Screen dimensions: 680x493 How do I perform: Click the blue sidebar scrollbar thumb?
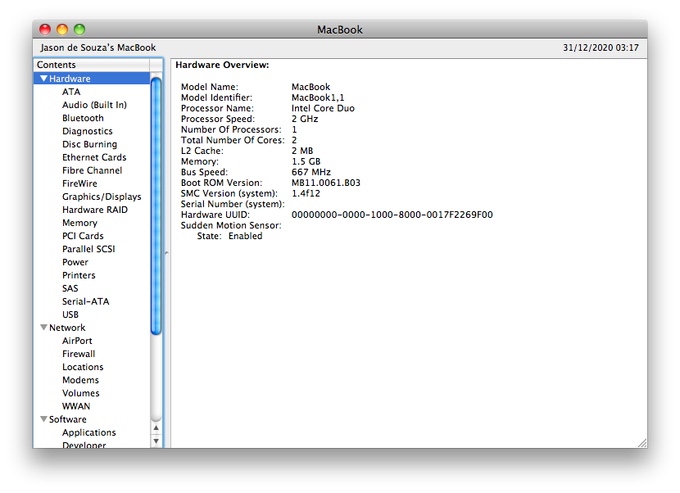pos(156,206)
